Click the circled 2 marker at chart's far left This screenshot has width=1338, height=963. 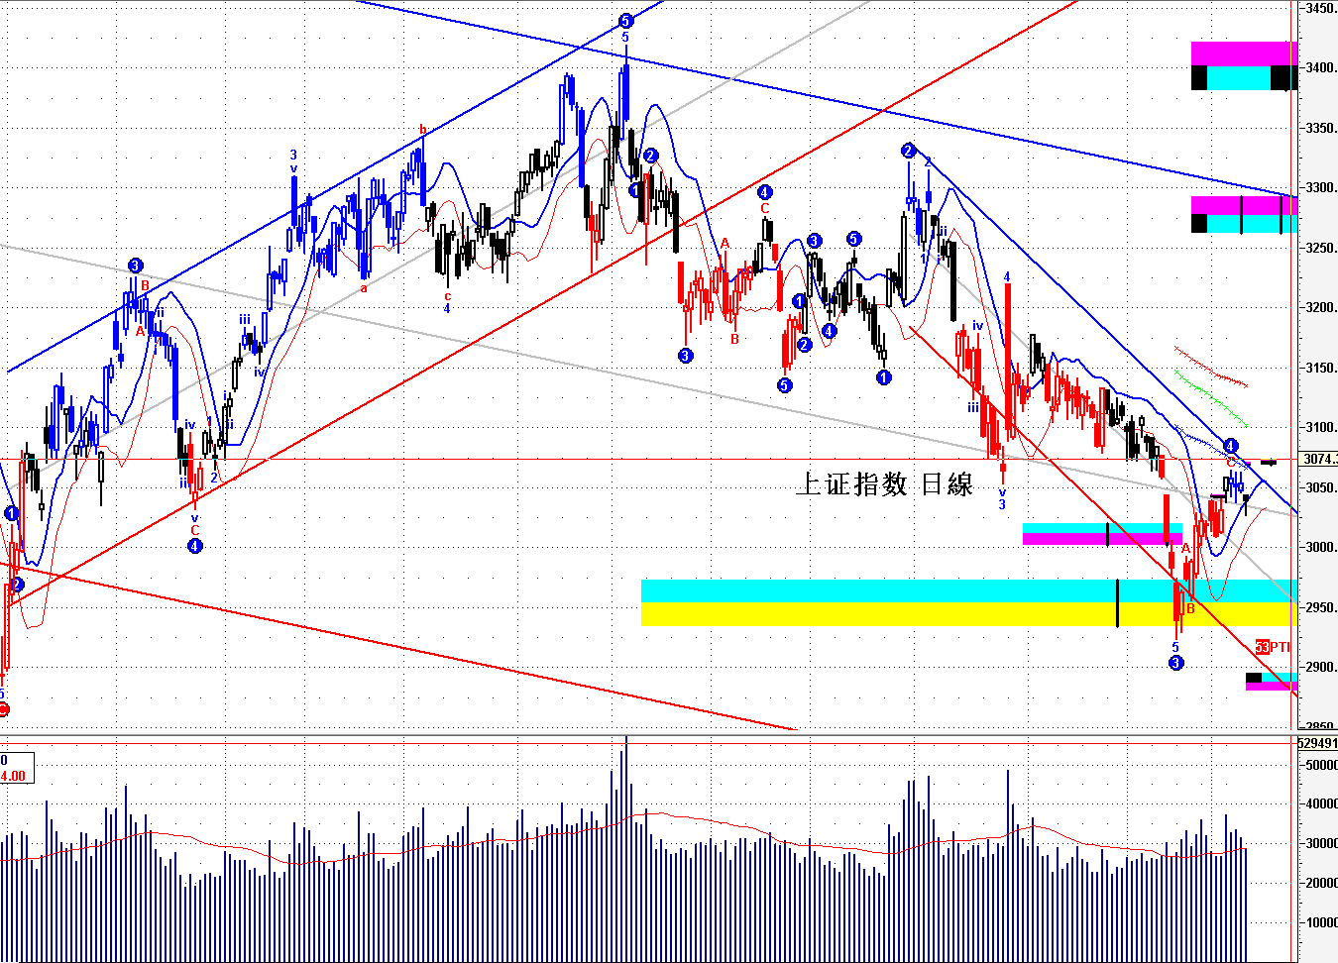point(17,585)
